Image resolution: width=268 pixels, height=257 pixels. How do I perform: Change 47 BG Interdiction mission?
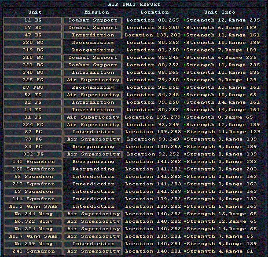click(93, 35)
